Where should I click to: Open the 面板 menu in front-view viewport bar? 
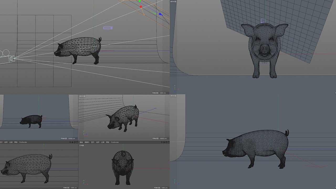108,142
